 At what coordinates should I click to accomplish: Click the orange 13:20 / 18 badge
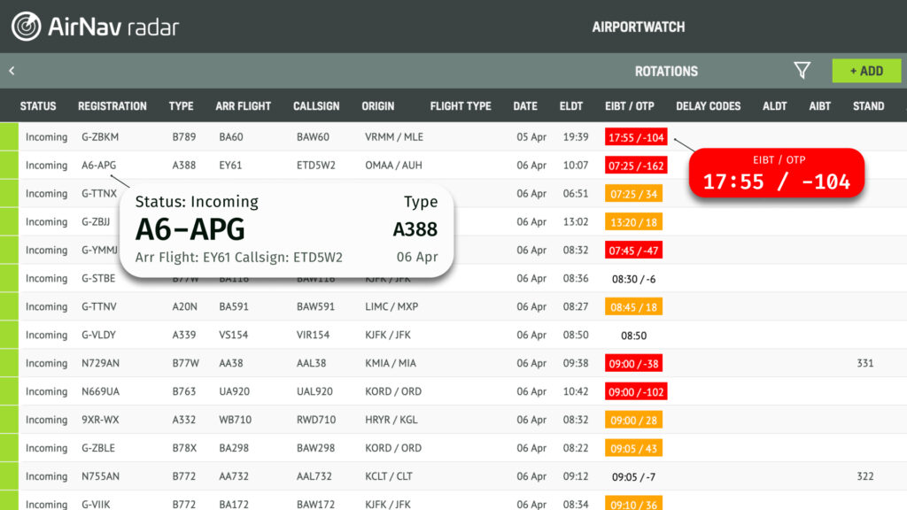(x=633, y=222)
